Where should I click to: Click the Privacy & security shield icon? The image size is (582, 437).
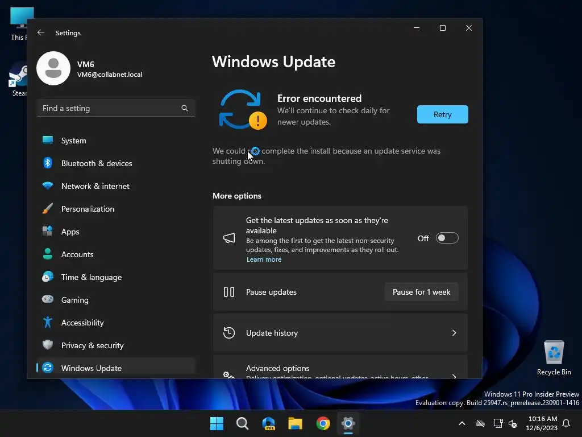click(48, 345)
